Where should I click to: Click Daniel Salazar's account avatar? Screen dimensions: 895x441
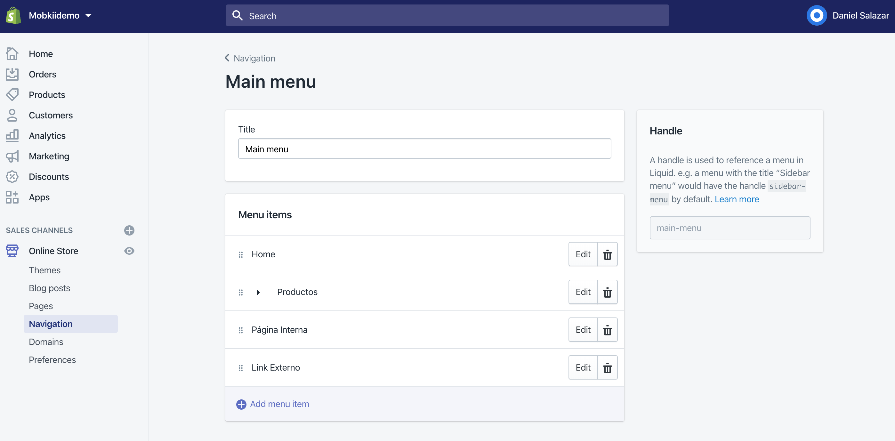pos(816,16)
